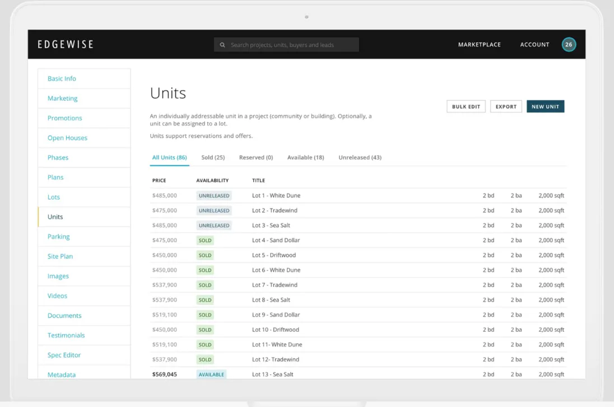Open the notifications badge showing 26
Viewport: 614px width, 407px height.
click(569, 45)
